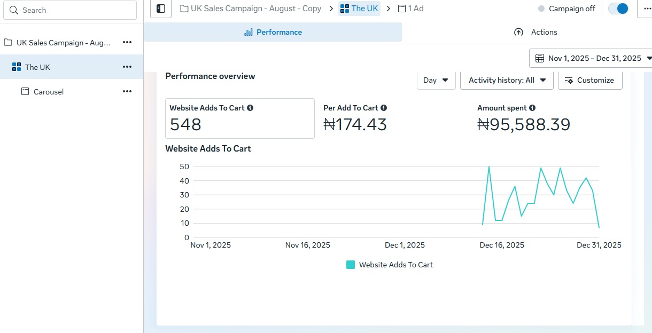Click info icon next to Amount spent
The image size is (652, 333).
pyautogui.click(x=532, y=108)
